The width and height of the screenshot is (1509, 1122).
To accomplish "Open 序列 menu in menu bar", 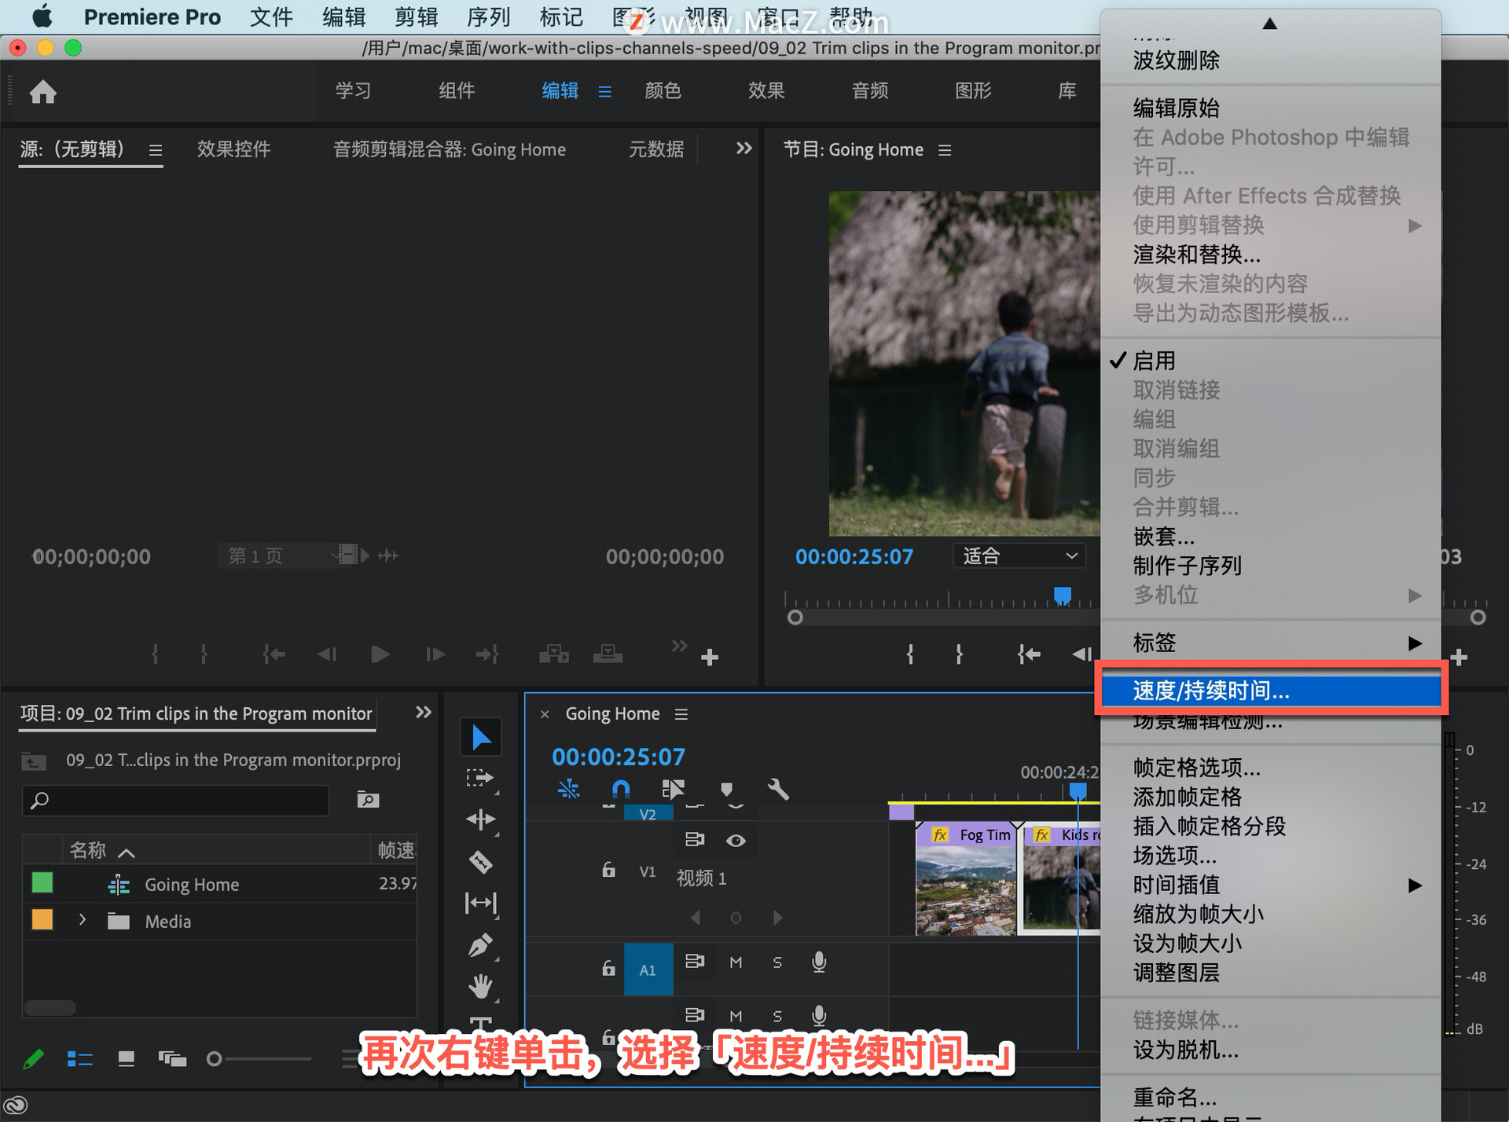I will pyautogui.click(x=489, y=17).
